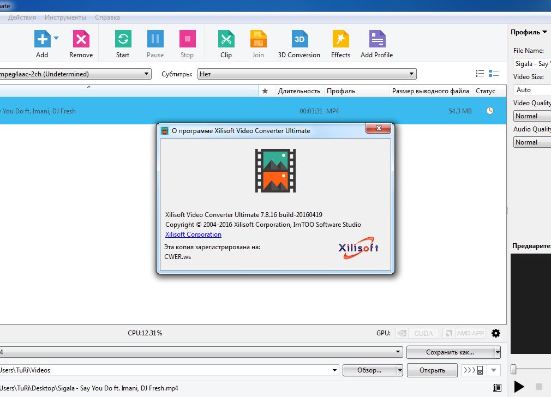Viewport: 551px width, 397px height.
Task: Open the Video Quality Normal dropdown
Action: (x=532, y=116)
